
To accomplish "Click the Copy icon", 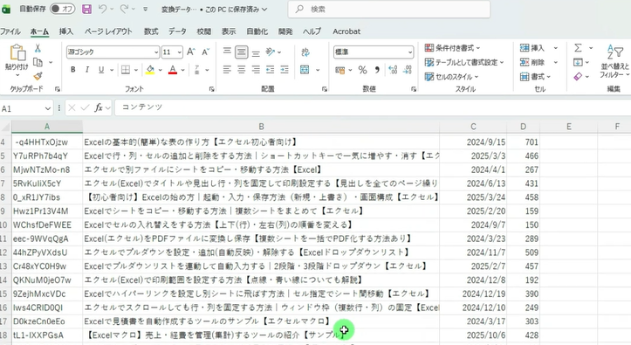I will pyautogui.click(x=38, y=62).
